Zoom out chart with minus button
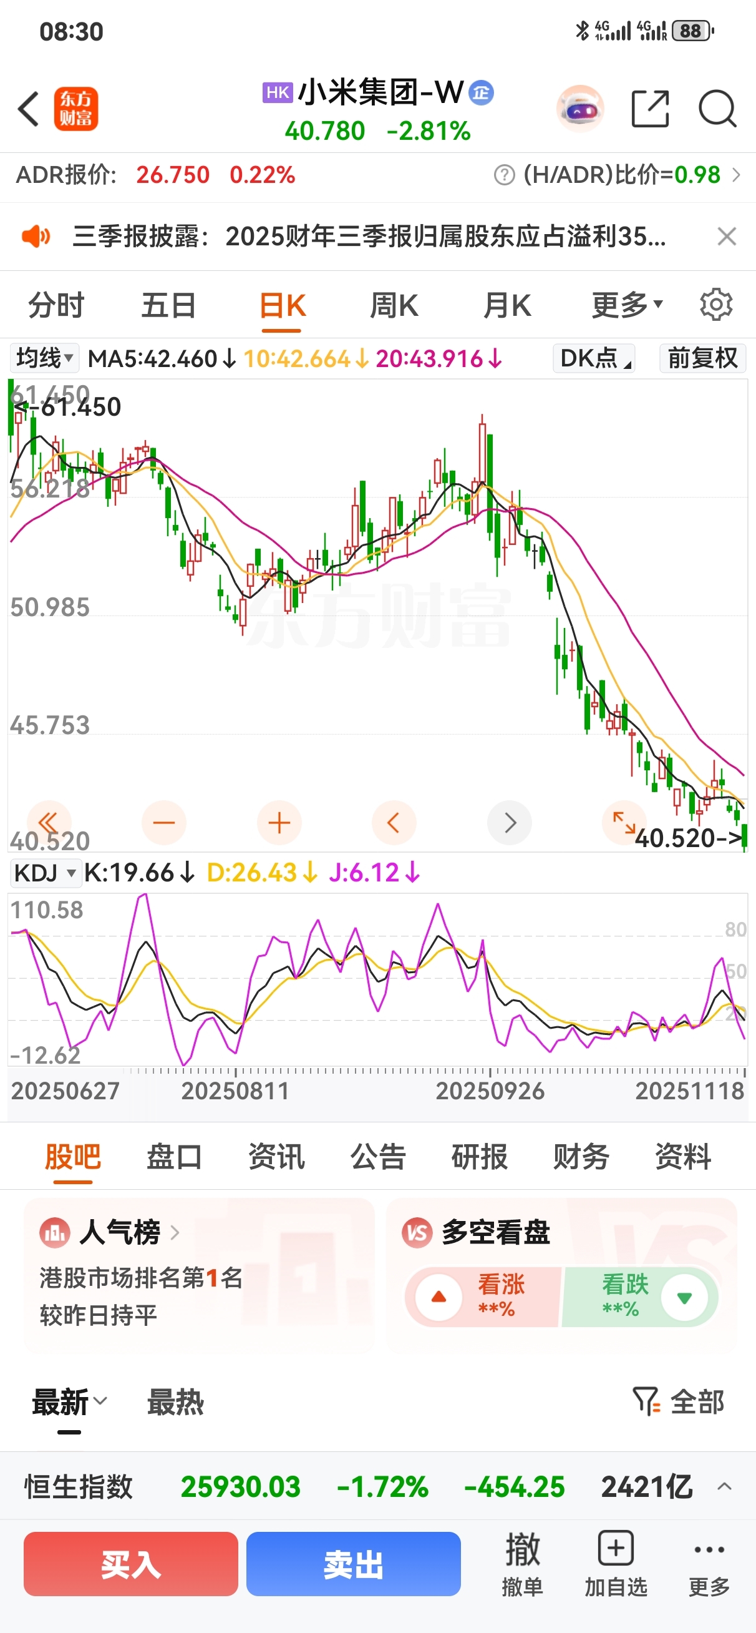The image size is (756, 1633). [164, 823]
